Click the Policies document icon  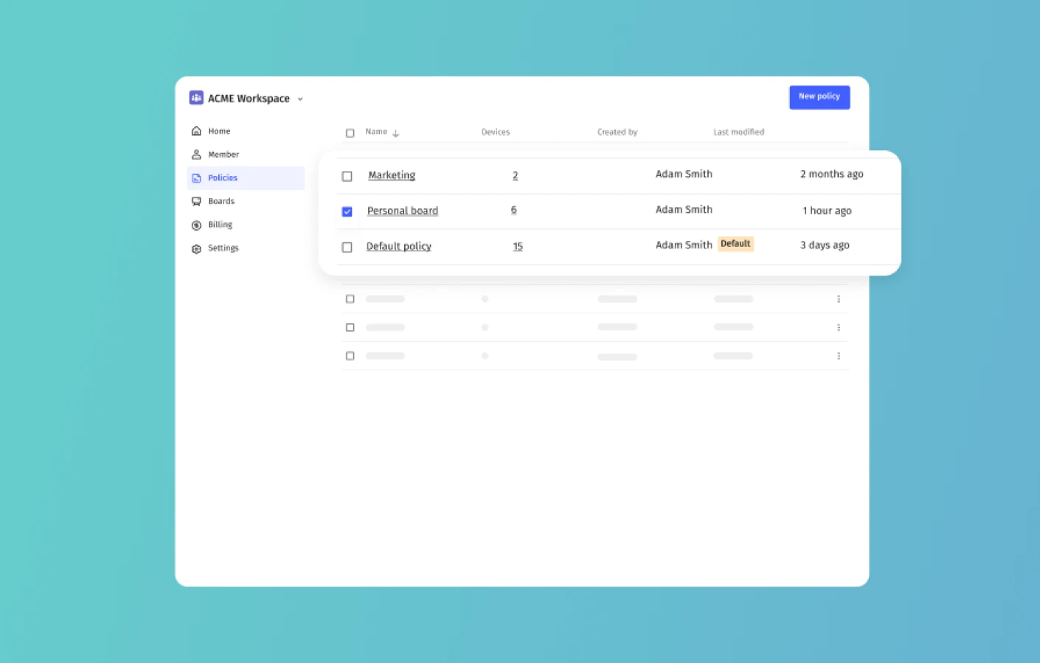pyautogui.click(x=196, y=178)
